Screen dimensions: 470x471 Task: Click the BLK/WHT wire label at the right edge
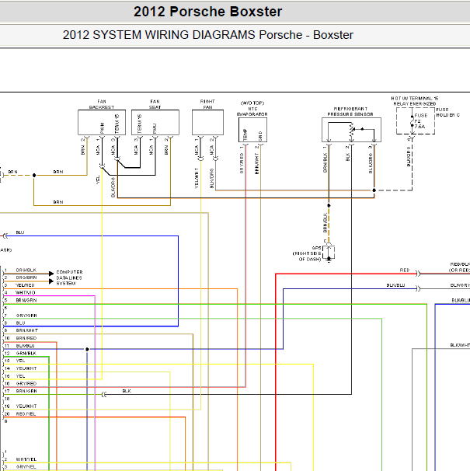click(x=460, y=345)
